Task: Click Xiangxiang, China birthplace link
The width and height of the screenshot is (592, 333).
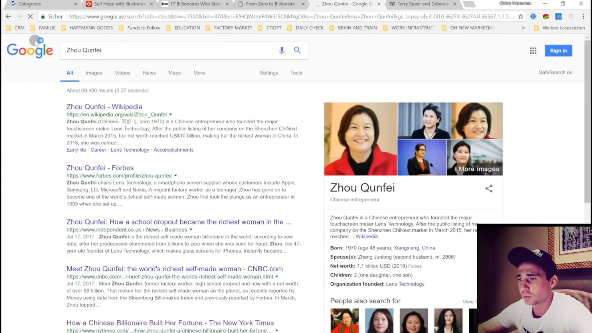Action: coord(414,248)
